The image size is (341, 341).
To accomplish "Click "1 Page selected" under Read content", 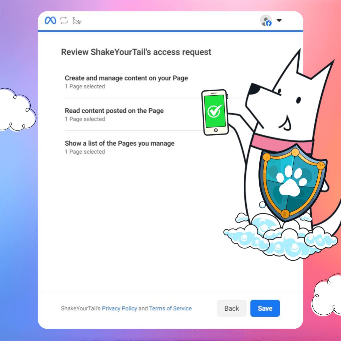I will [x=85, y=119].
